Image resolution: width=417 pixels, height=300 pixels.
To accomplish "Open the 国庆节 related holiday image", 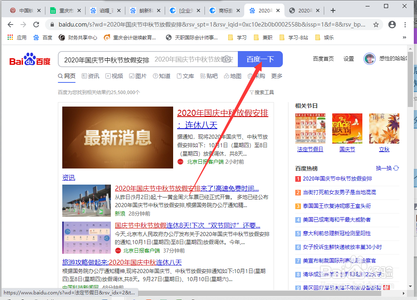I will (x=347, y=128).
